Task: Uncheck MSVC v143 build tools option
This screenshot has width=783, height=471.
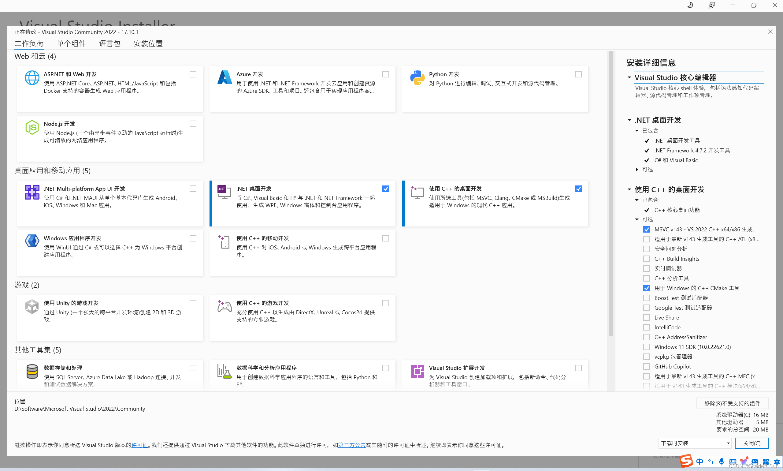Action: point(647,230)
